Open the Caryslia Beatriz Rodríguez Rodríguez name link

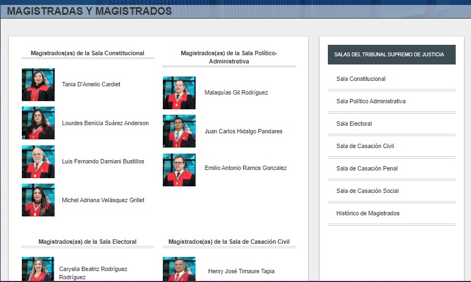tap(93, 273)
